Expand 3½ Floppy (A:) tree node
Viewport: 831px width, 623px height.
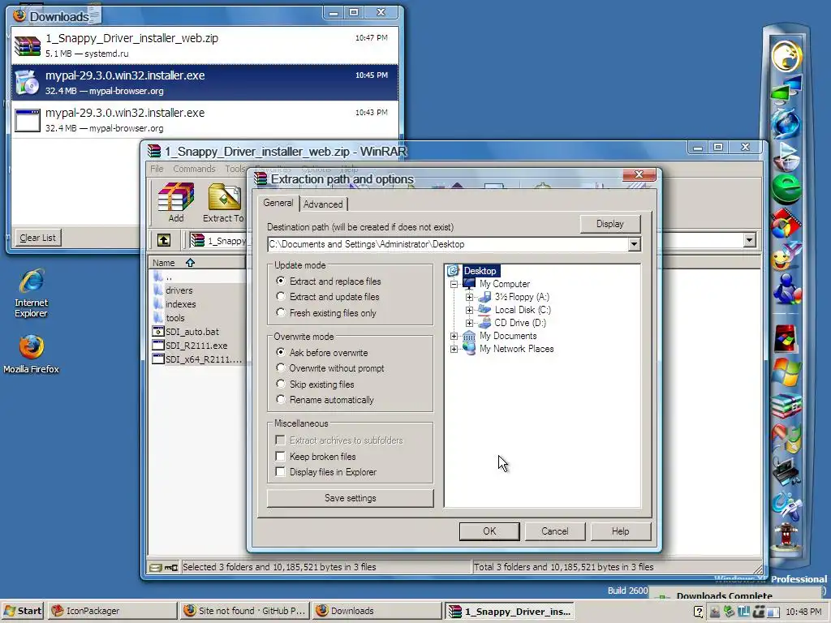469,297
